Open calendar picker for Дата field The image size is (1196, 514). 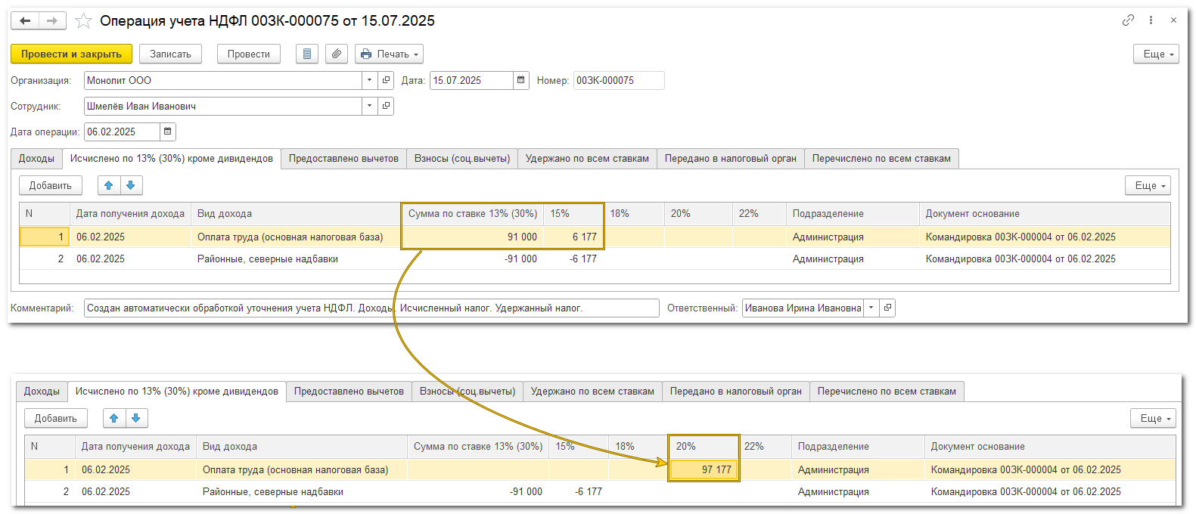pyautogui.click(x=520, y=80)
